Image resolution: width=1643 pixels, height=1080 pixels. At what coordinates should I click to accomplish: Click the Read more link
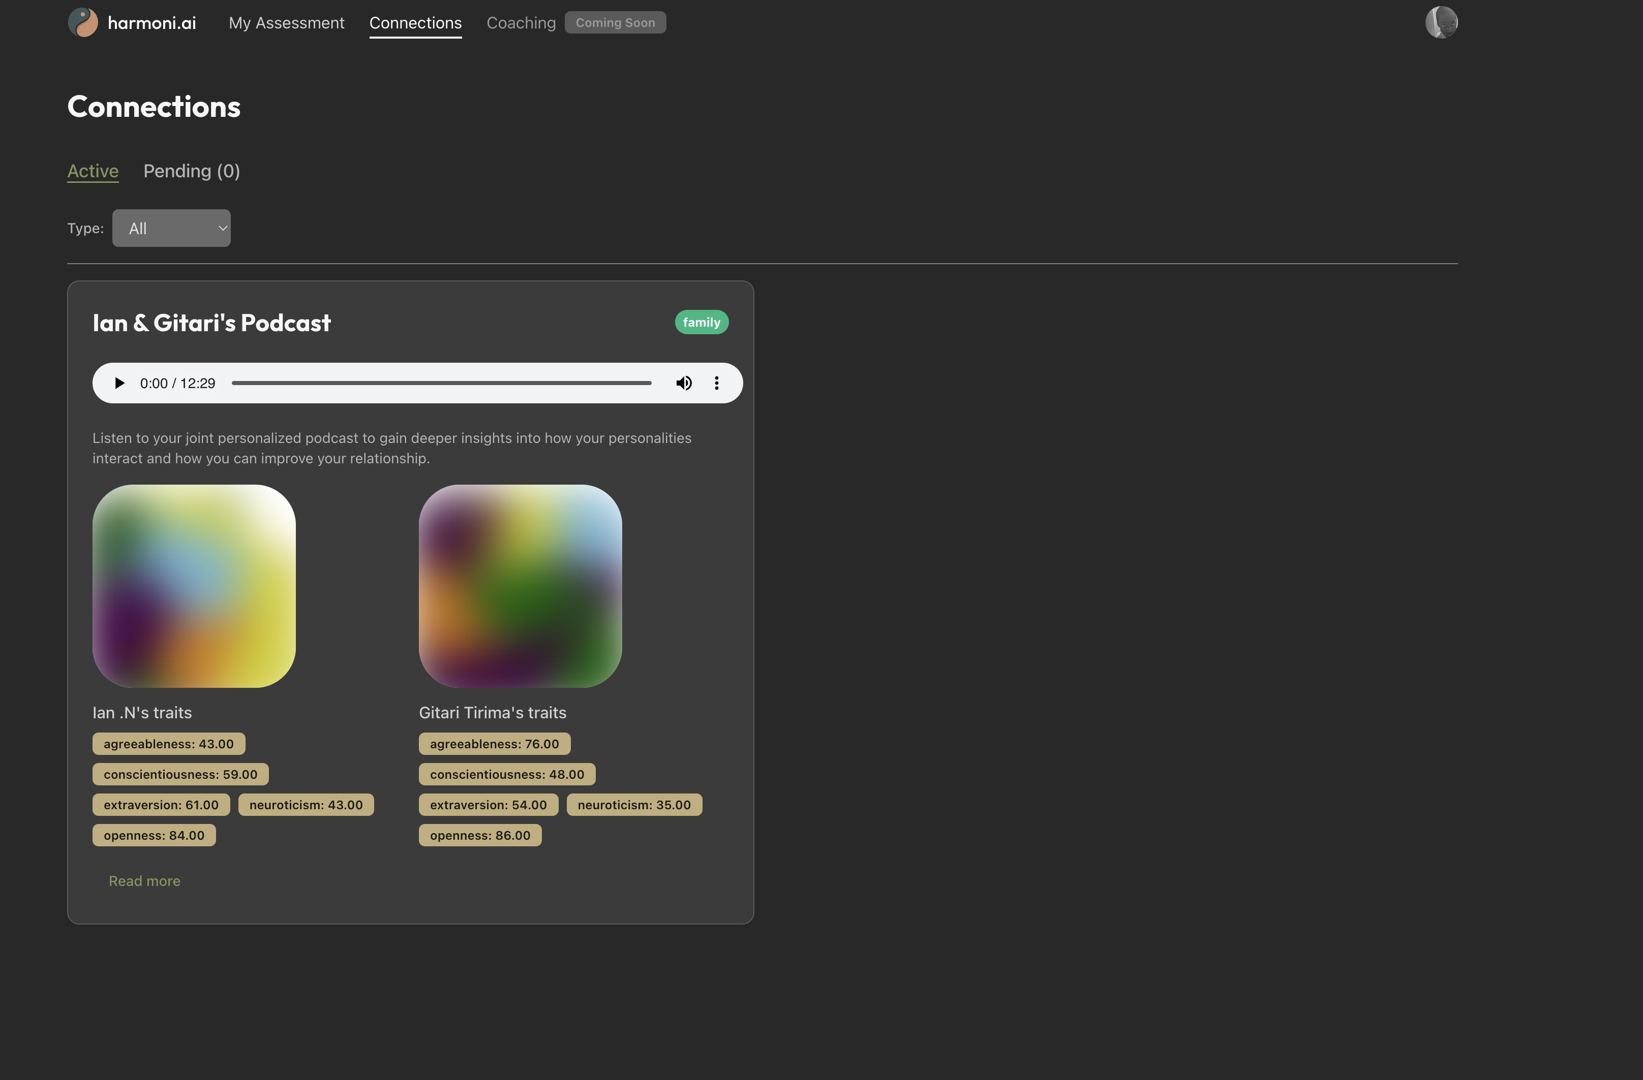click(144, 881)
